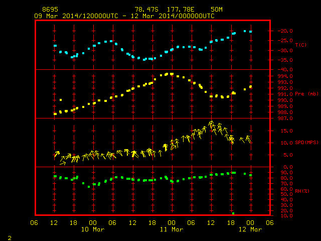Click the number 2 at bottom left
Image resolution: width=321 pixels, height=241 pixels.
click(x=10, y=238)
